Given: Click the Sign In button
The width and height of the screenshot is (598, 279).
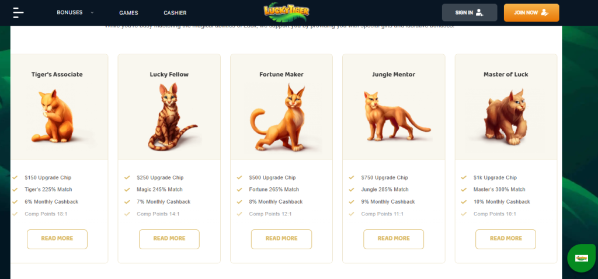Looking at the screenshot, I should tap(470, 13).
